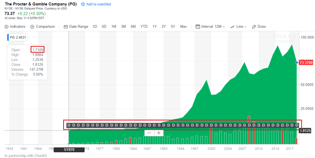
Task: Click the red 73.3700 price label
Action: tap(306, 62)
